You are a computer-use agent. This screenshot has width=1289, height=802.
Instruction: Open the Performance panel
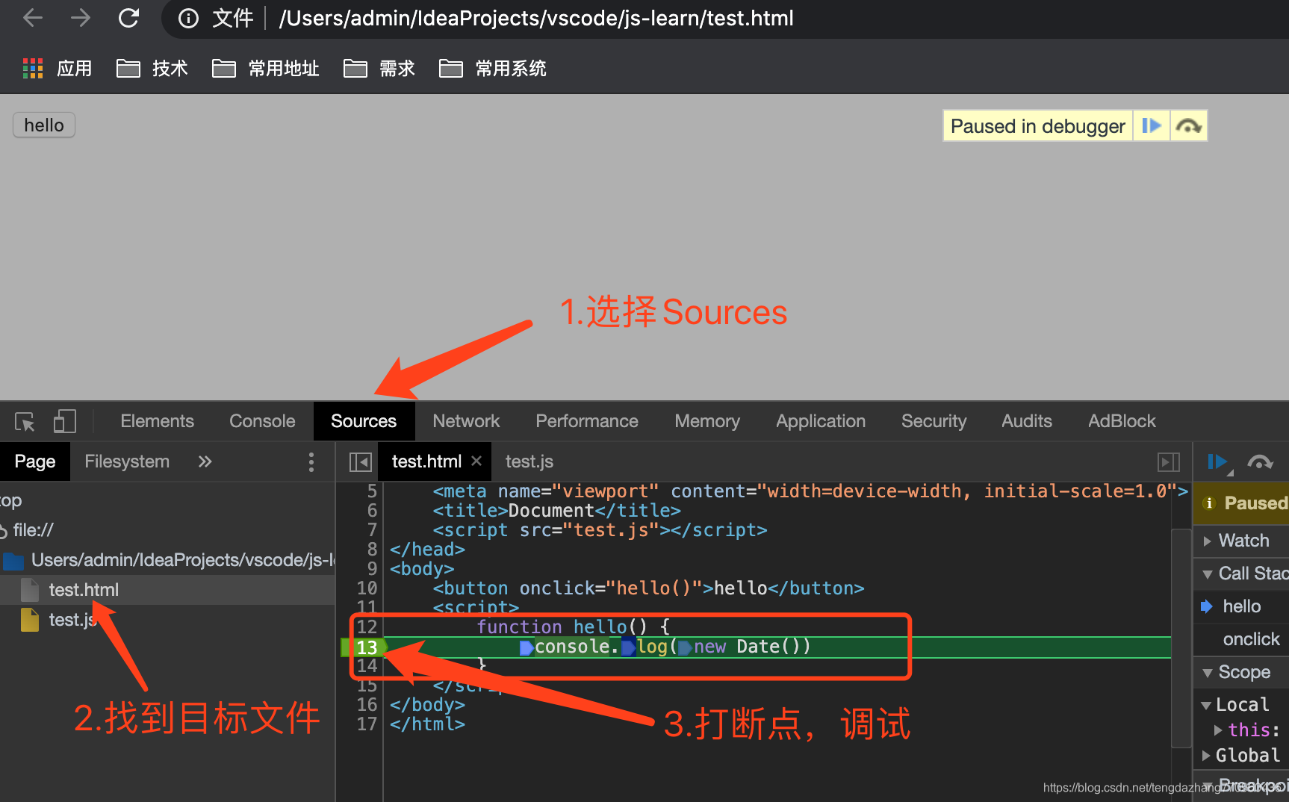pyautogui.click(x=587, y=421)
